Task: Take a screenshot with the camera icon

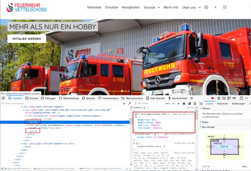Action: [224, 98]
